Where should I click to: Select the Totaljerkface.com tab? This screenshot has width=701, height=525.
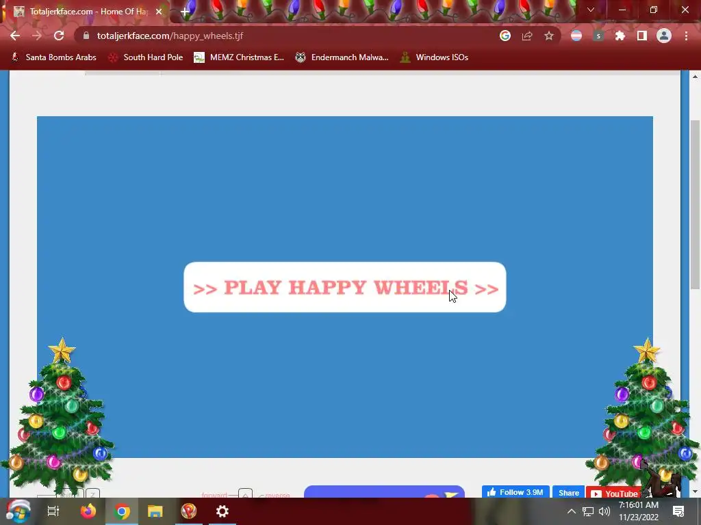pyautogui.click(x=88, y=12)
